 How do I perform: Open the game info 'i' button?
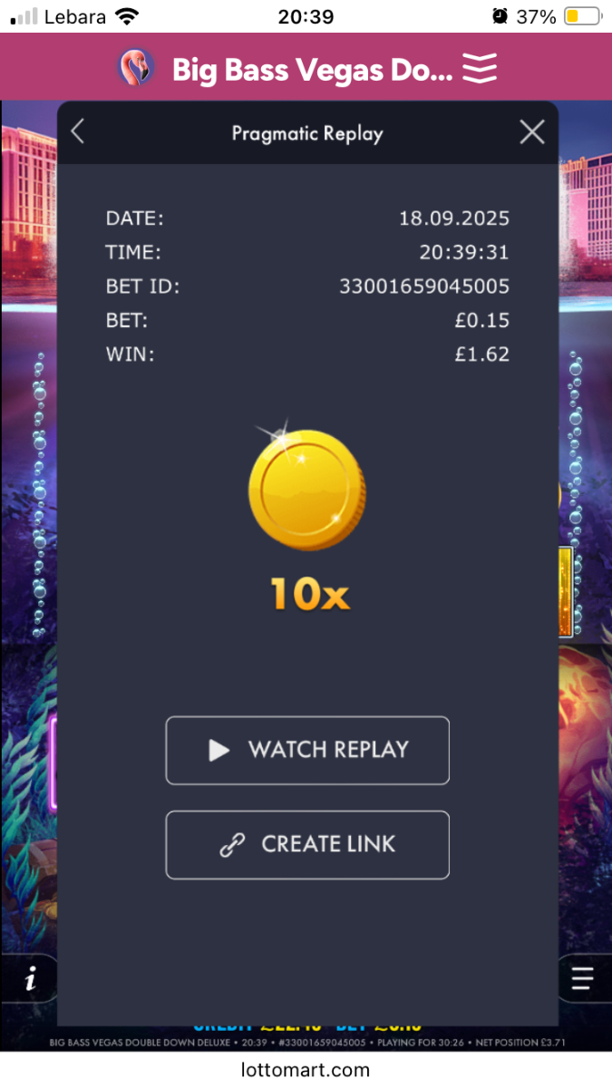pyautogui.click(x=31, y=978)
